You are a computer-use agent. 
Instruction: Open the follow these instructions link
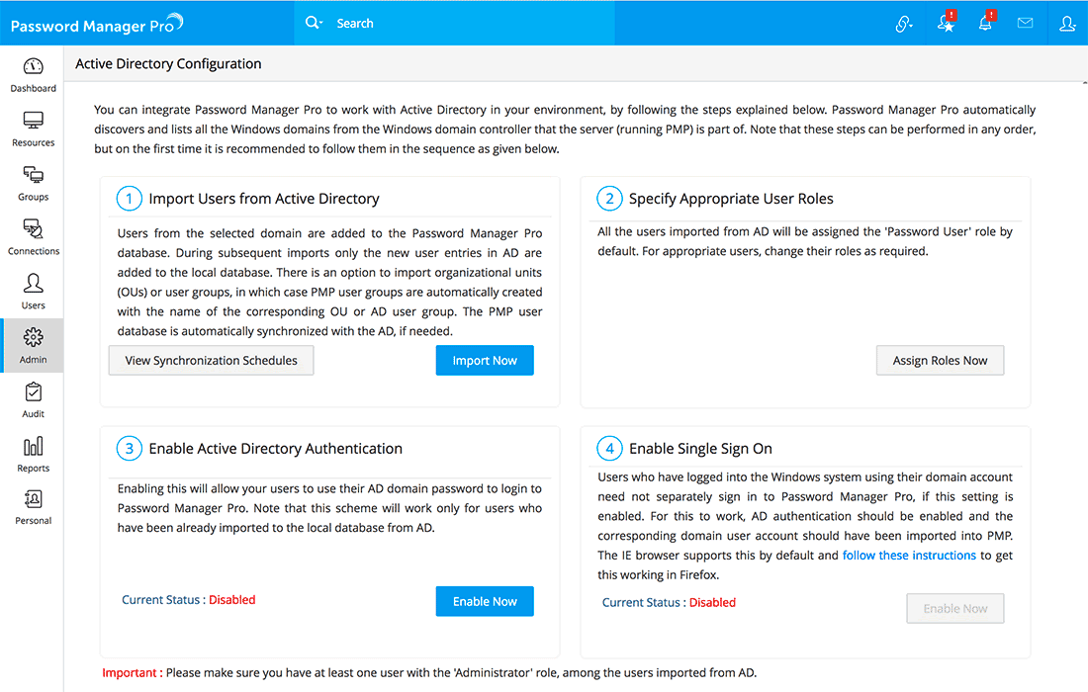pos(909,556)
